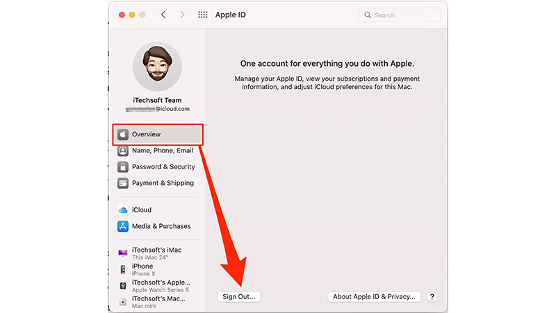
Task: Select Name, Phone, Email sidebar item
Action: (x=158, y=151)
